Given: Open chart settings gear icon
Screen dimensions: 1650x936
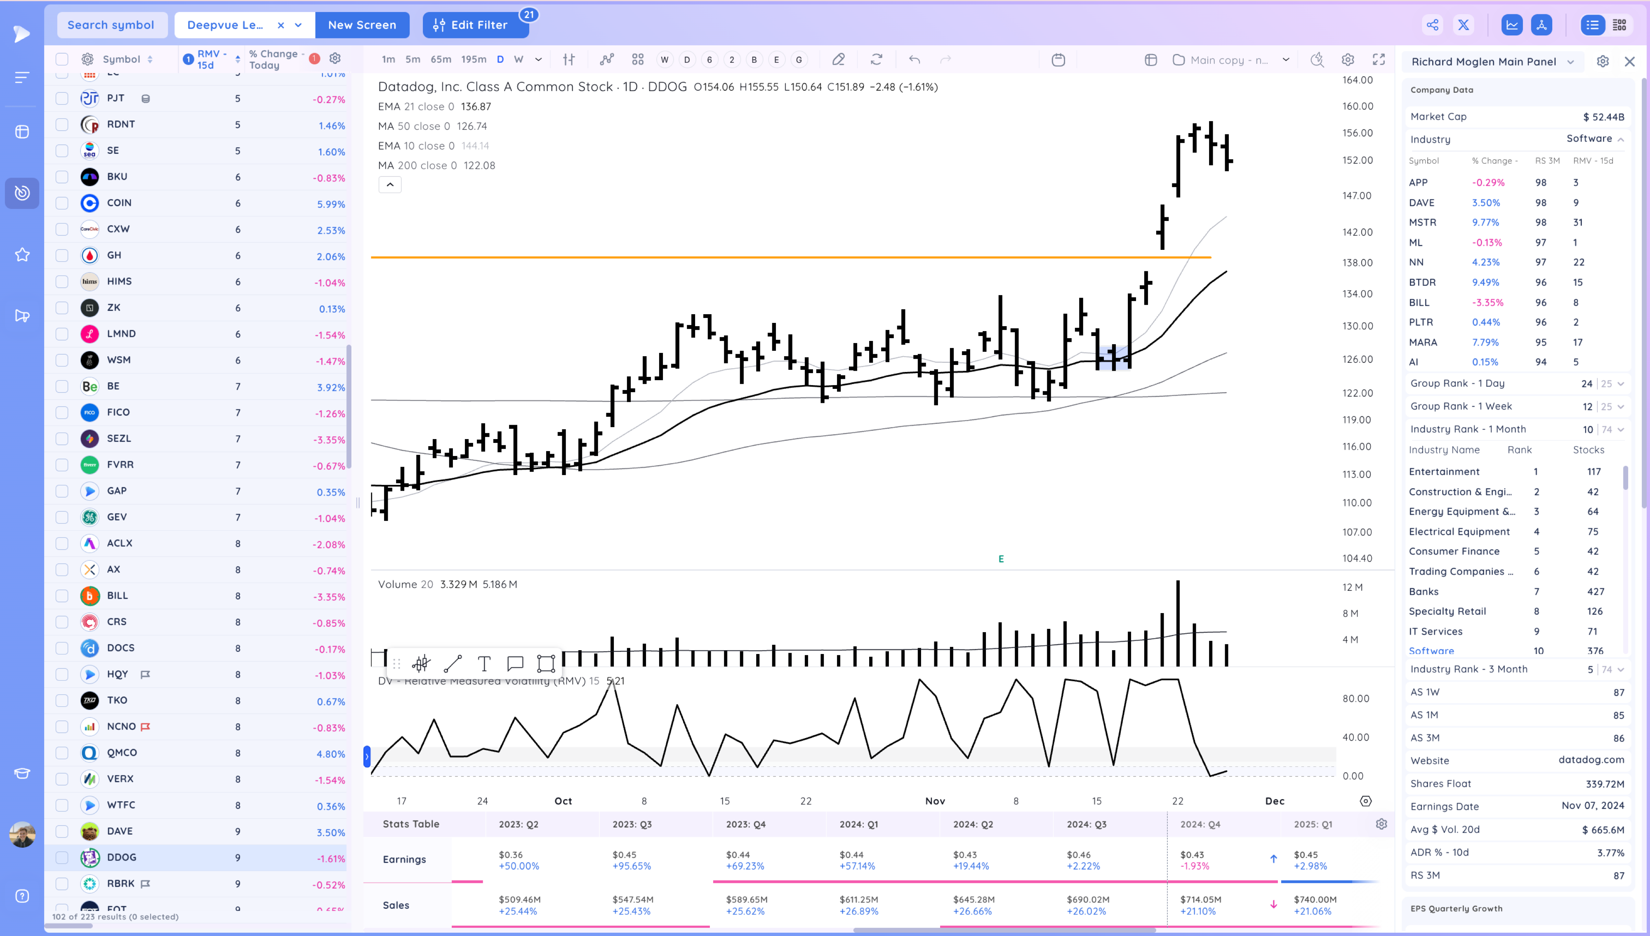Looking at the screenshot, I should [1348, 60].
